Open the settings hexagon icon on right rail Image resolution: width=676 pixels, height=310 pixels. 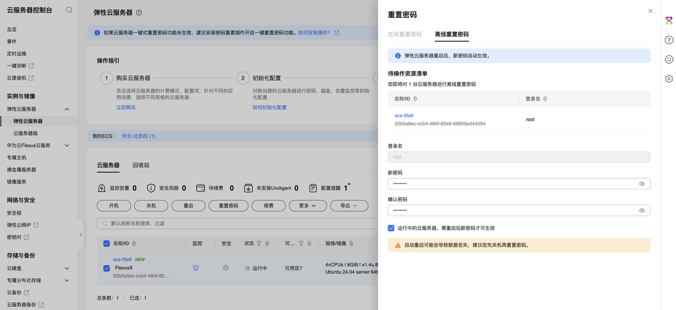(x=669, y=79)
